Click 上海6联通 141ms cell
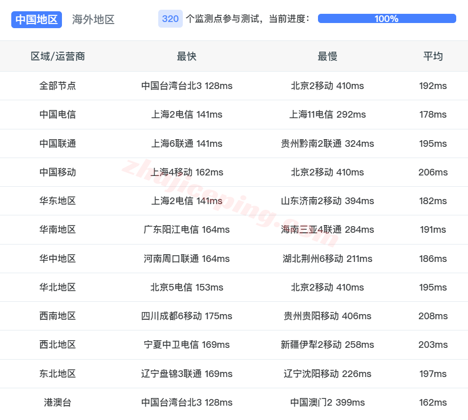Screen dimensions: 468x420 tap(186, 143)
